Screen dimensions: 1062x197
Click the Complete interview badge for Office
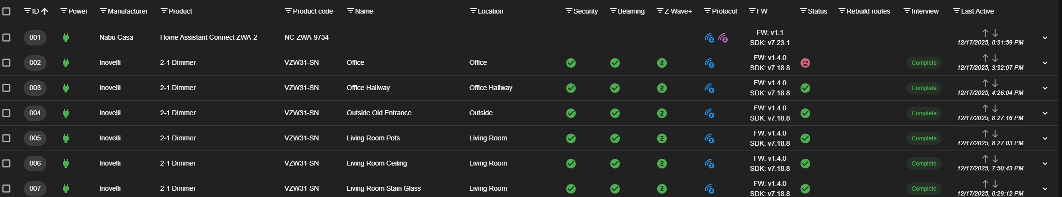click(923, 63)
